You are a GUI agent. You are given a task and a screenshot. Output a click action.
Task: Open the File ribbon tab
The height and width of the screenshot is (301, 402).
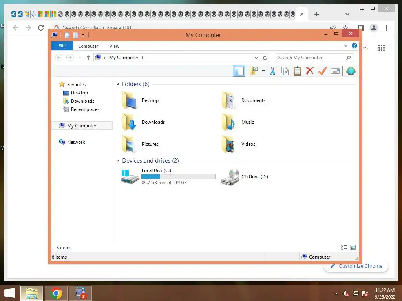[62, 46]
